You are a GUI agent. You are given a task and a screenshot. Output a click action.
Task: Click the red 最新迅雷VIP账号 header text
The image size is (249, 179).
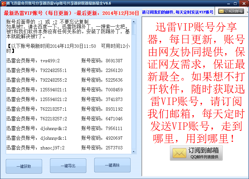[x=71, y=13]
